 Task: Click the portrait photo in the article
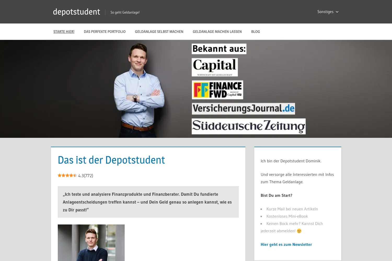pos(91,243)
